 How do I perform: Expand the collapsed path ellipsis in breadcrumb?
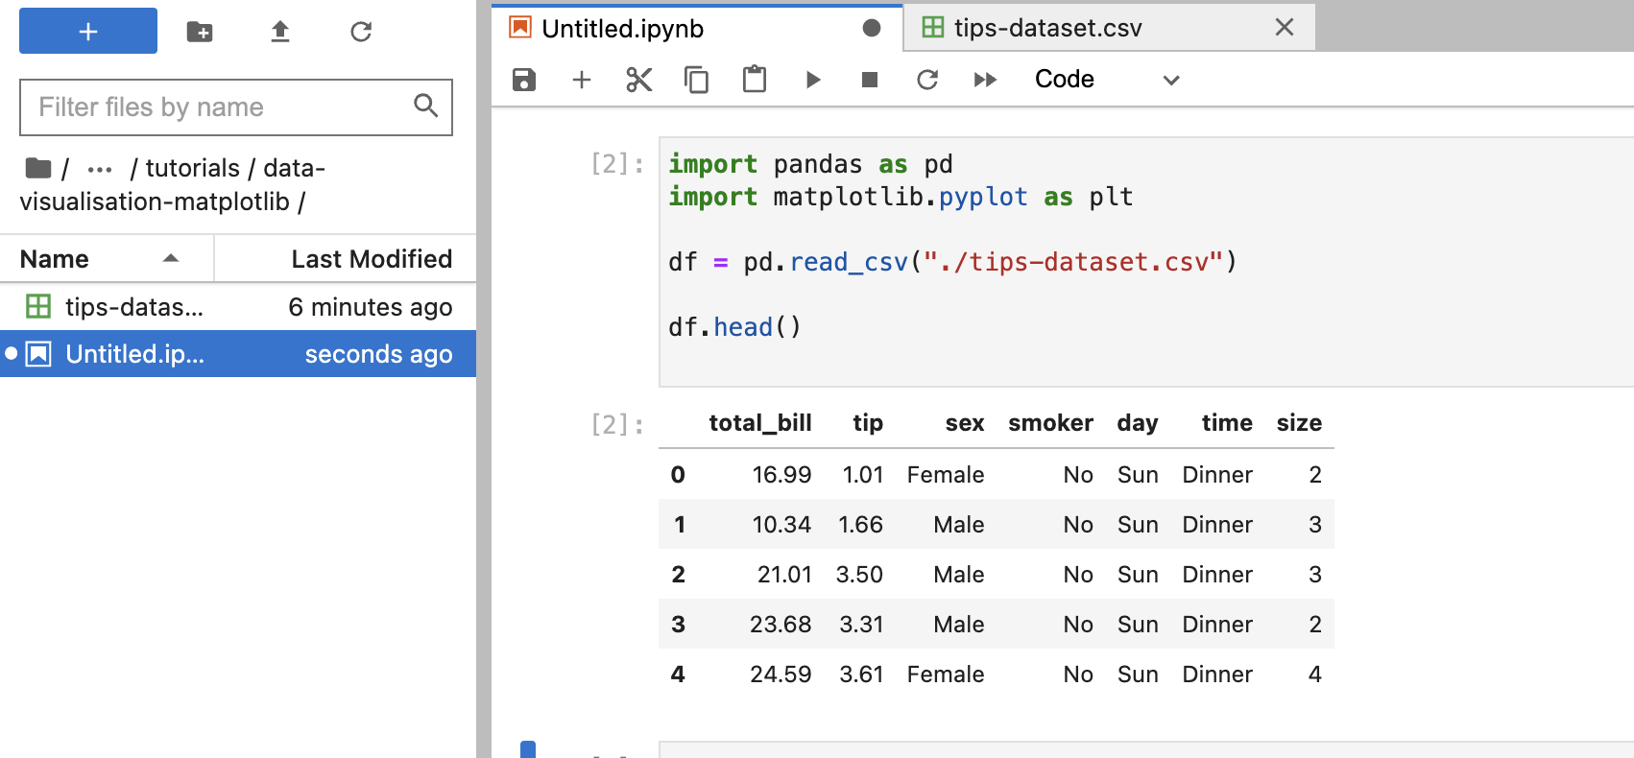click(100, 169)
